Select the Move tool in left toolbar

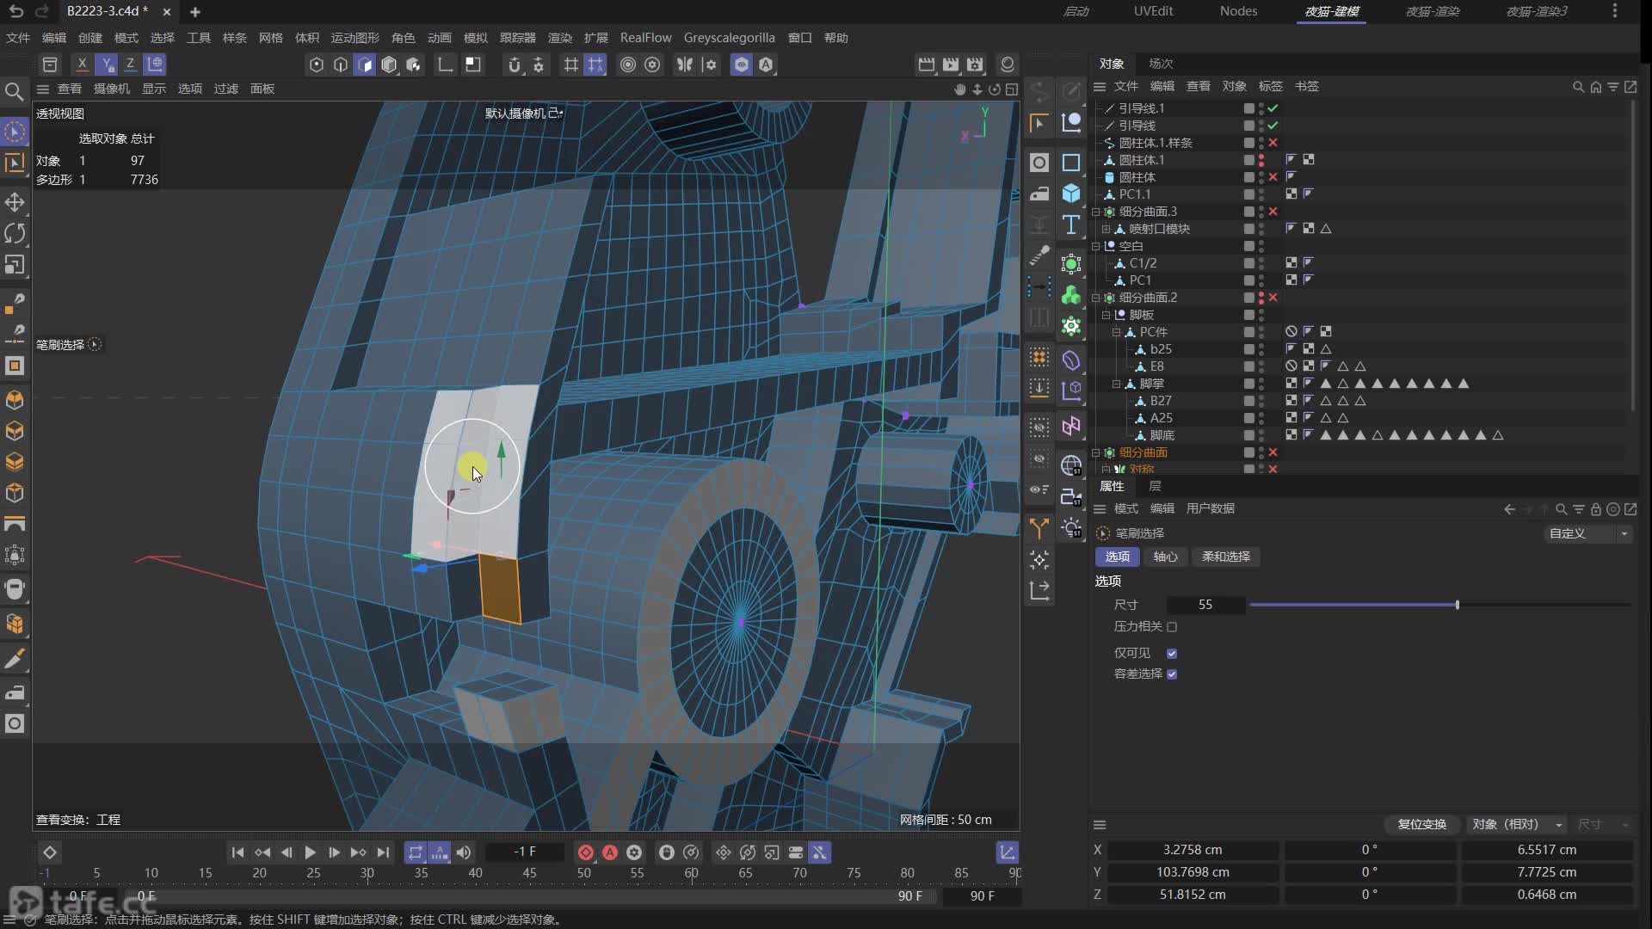tap(15, 202)
